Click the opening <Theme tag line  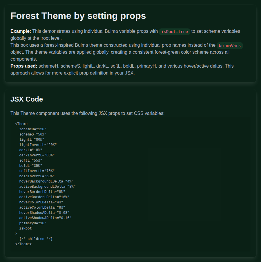click(21, 124)
